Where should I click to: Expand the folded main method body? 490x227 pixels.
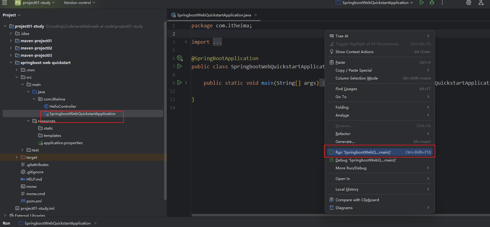pyautogui.click(x=186, y=83)
